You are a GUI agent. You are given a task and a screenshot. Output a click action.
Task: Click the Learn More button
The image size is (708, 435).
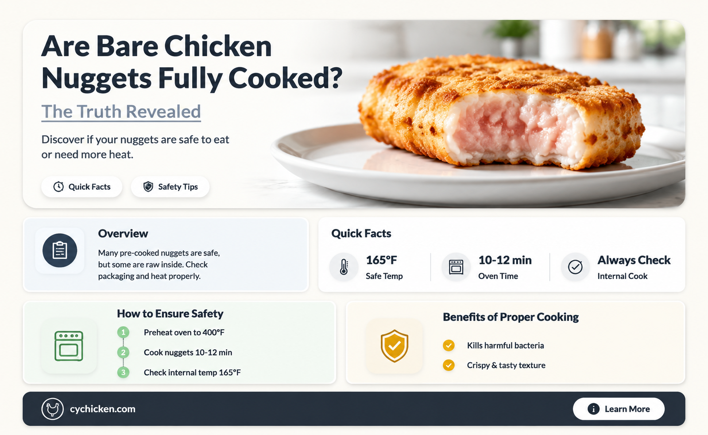coord(619,409)
